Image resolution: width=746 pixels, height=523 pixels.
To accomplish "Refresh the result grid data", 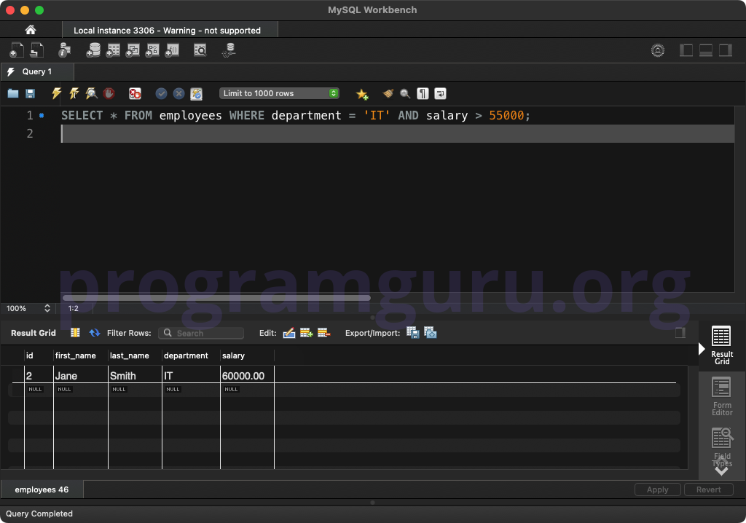I will pyautogui.click(x=95, y=333).
